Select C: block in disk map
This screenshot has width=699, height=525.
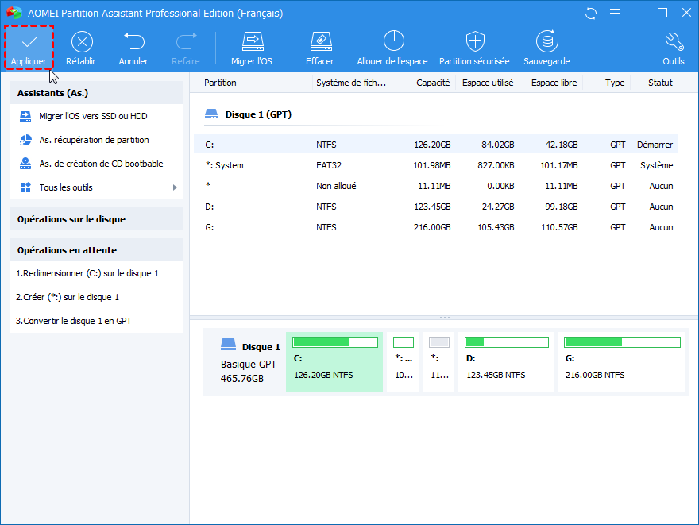pos(334,362)
